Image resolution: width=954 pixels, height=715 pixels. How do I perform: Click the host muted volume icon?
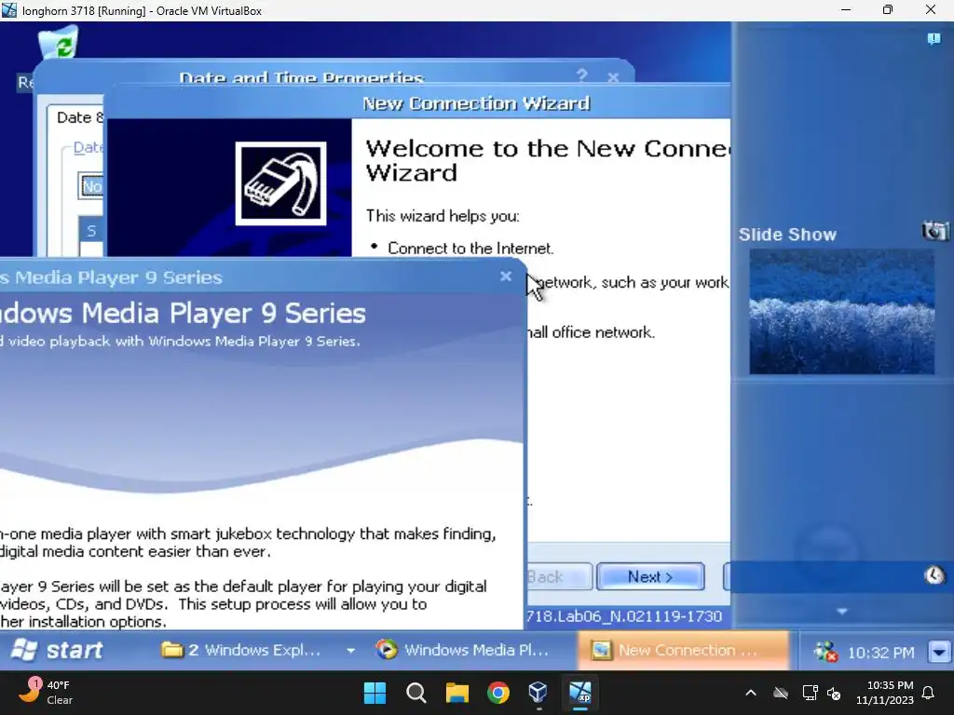tap(834, 693)
